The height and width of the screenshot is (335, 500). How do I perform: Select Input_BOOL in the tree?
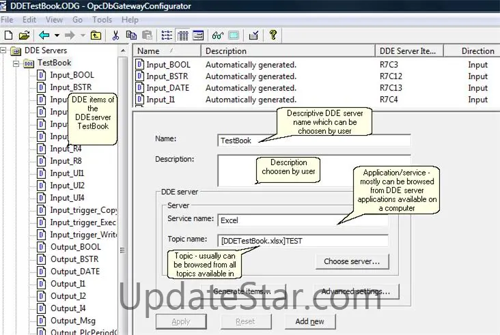tap(72, 75)
